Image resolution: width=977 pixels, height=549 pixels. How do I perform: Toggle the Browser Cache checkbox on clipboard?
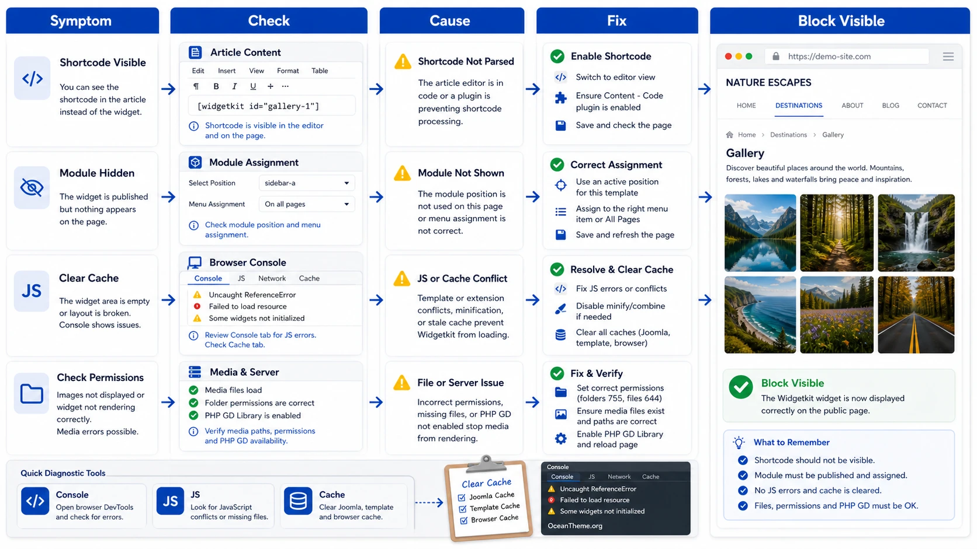[464, 520]
